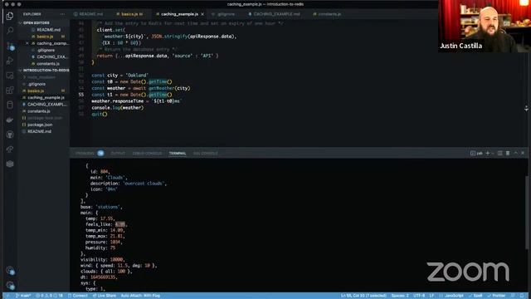Open the Explorer view in activity bar
This screenshot has height=299, width=531.
[x=10, y=16]
